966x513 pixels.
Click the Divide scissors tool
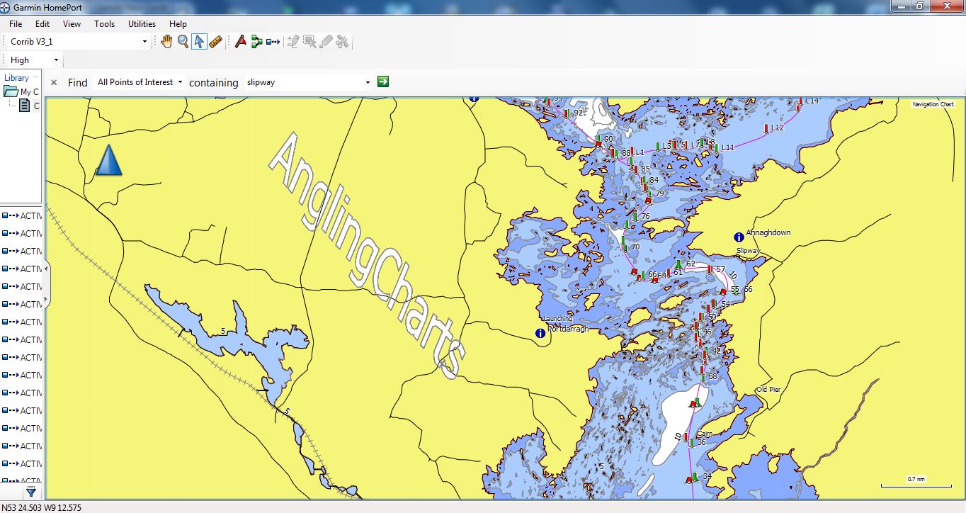click(343, 42)
